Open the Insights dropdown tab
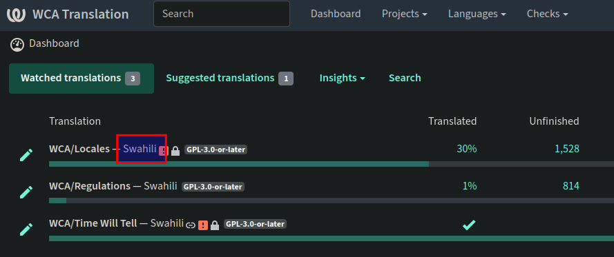 343,78
